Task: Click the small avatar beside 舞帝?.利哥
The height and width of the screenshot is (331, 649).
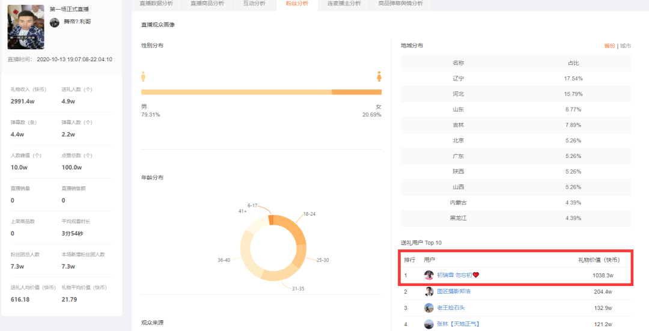Action: [55, 22]
